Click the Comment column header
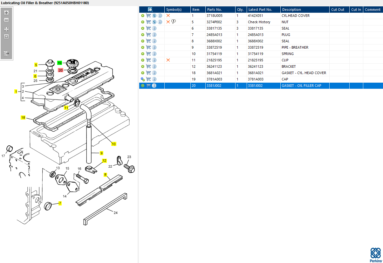 click(x=373, y=10)
